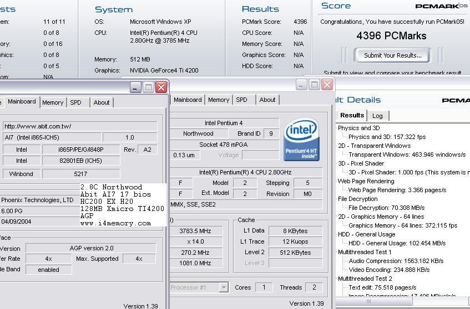Click rated FSB value 1081.0 MHz
Screen dimensions: 470x309
pyautogui.click(x=195, y=263)
